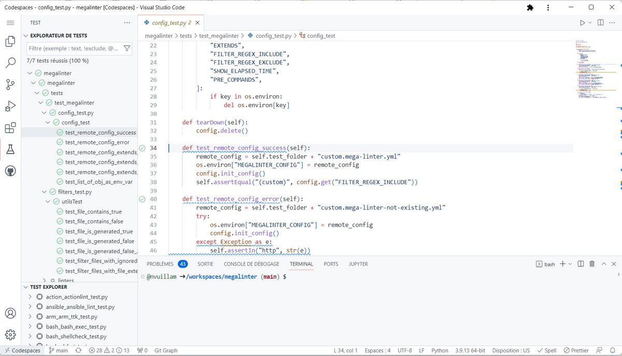Open run options dropdown next to play button

pyautogui.click(x=590, y=23)
